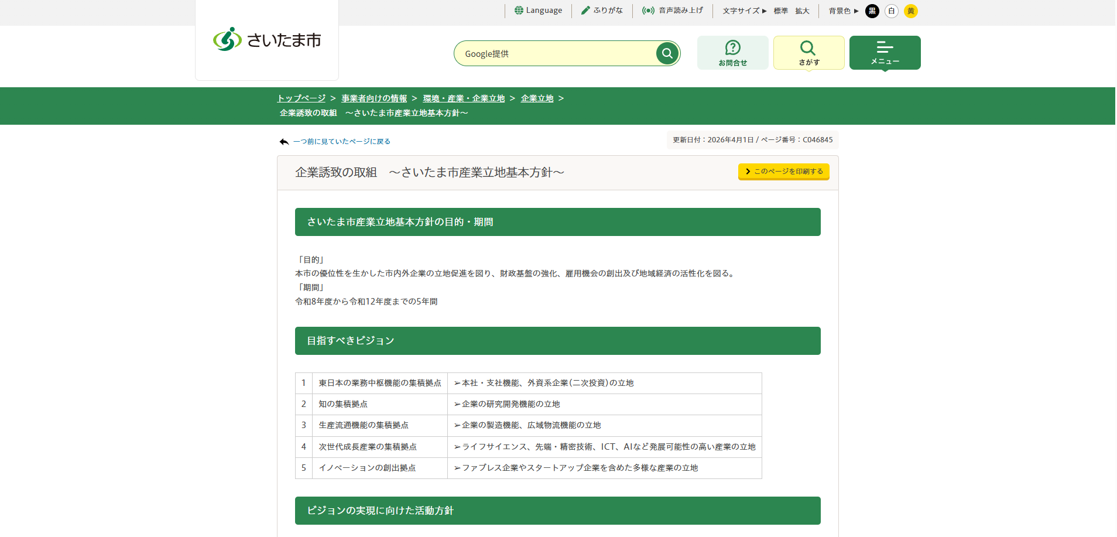Go to トップページ breadcrumb link

(301, 98)
